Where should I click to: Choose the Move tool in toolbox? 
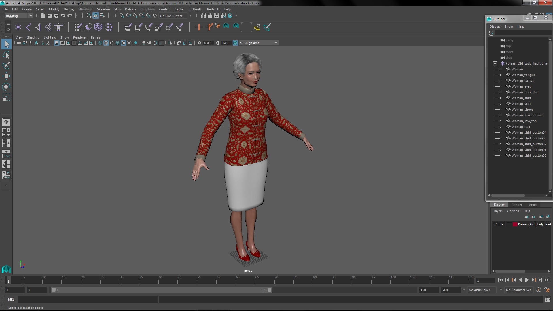point(6,76)
